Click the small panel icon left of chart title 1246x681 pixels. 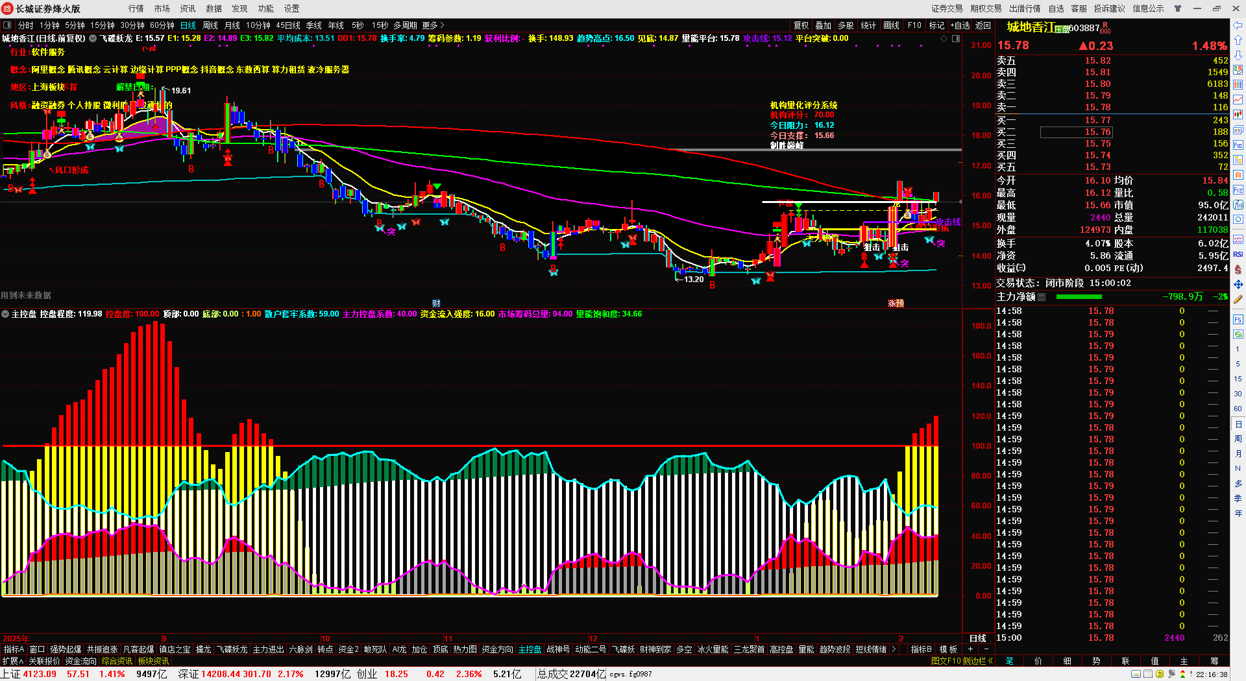coord(7,25)
